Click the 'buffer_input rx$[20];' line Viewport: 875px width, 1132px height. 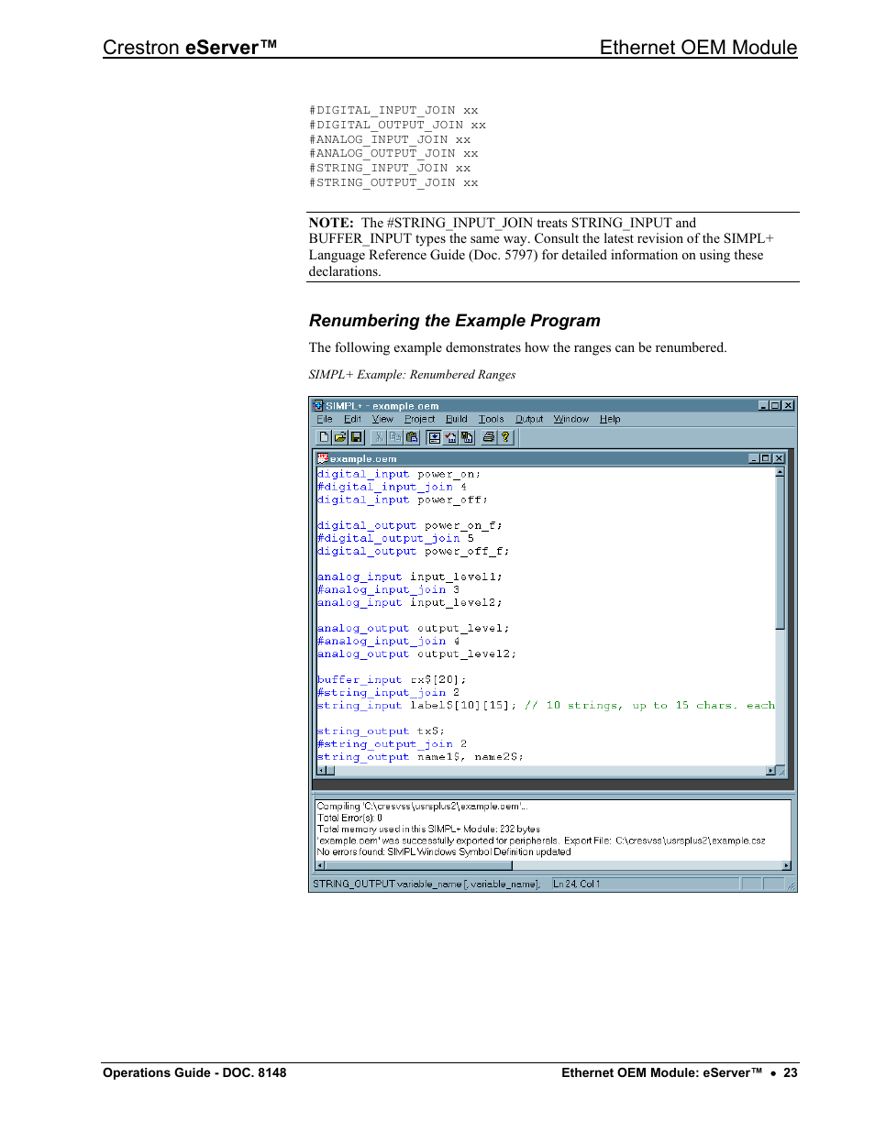click(x=393, y=679)
